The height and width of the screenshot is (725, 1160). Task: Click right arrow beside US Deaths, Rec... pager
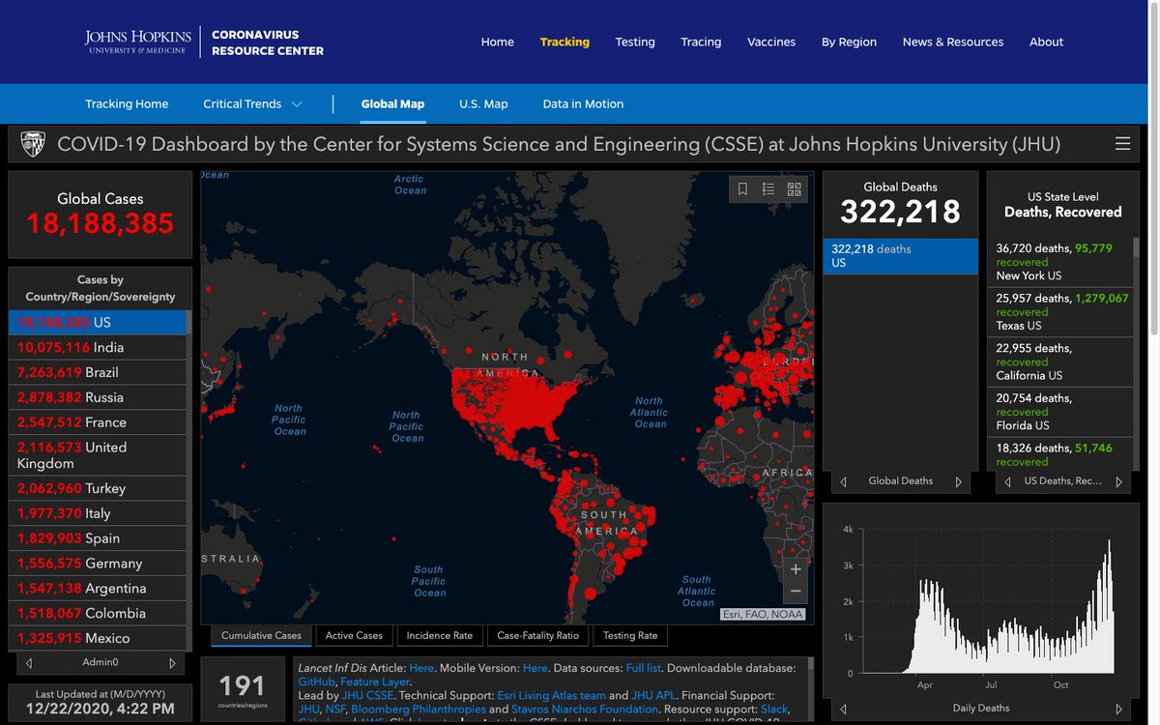click(1119, 481)
